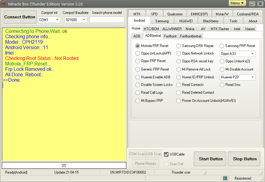
Task: Switch to the Mstar/W tab
Action: tap(222, 14)
